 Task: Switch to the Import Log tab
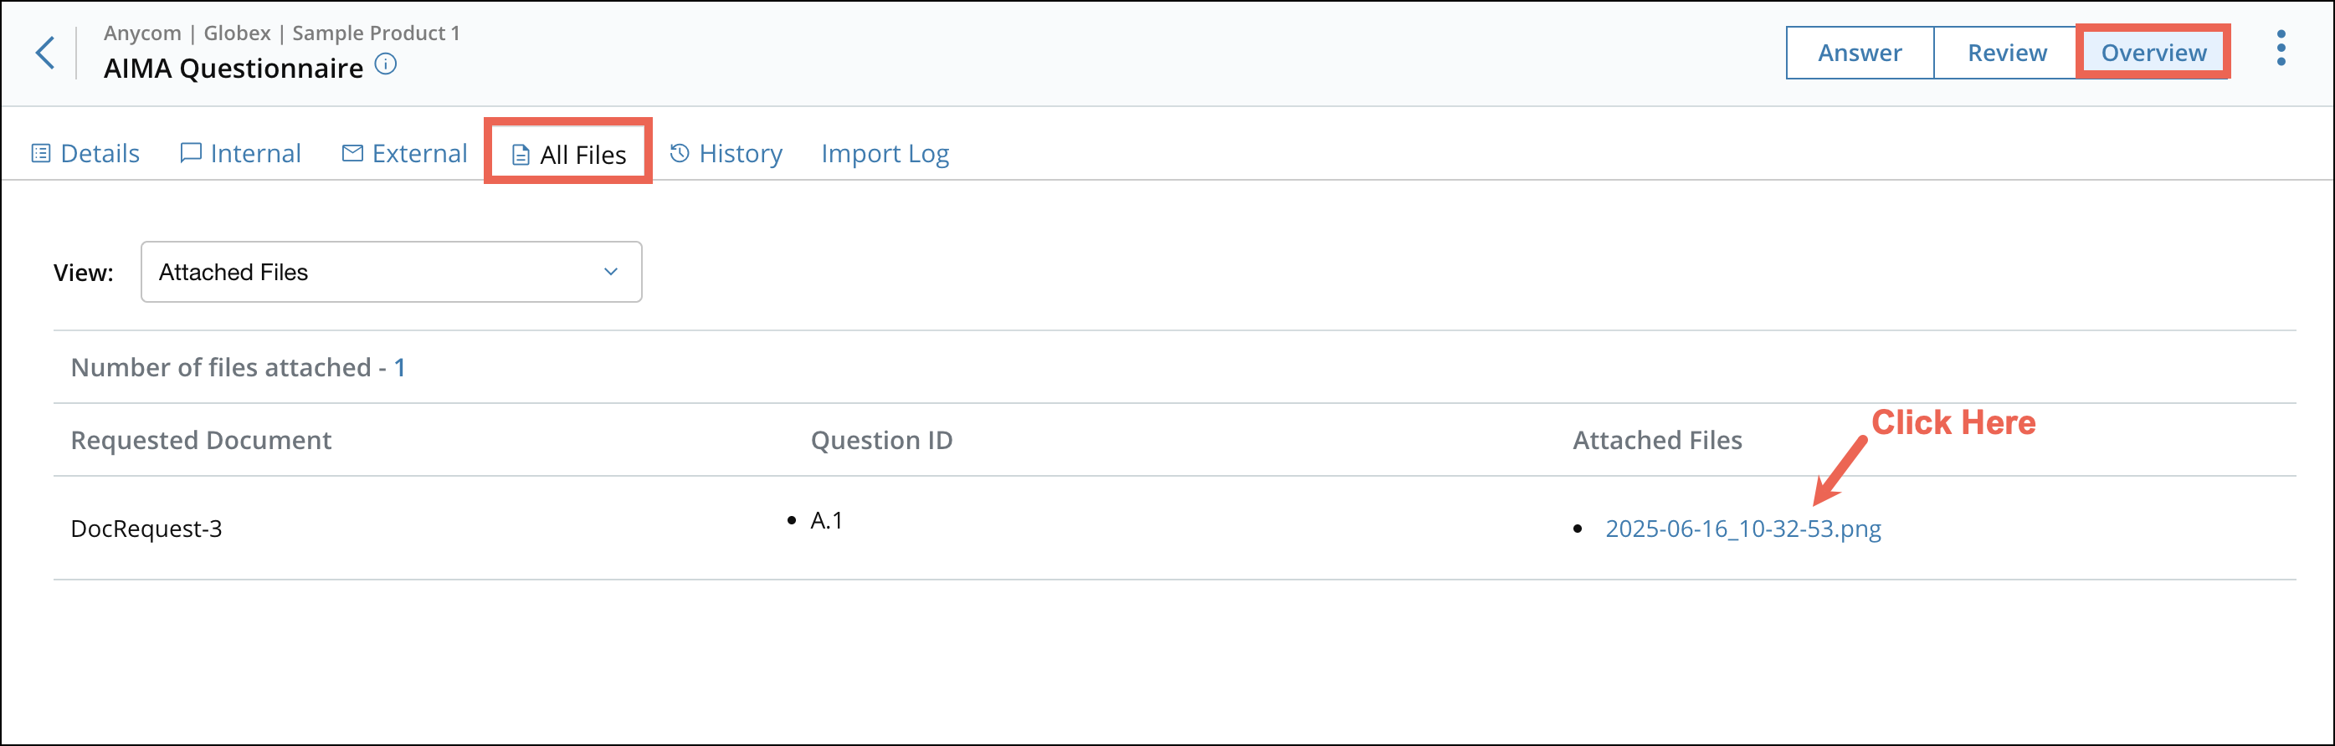[885, 154]
